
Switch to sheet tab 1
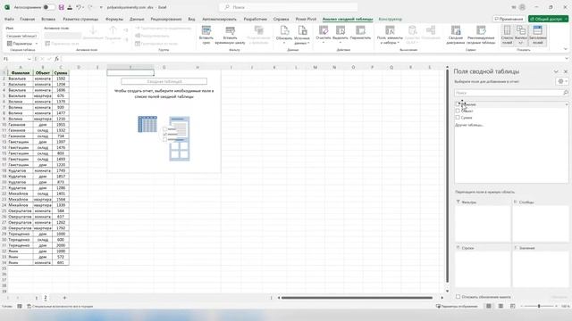click(x=37, y=298)
